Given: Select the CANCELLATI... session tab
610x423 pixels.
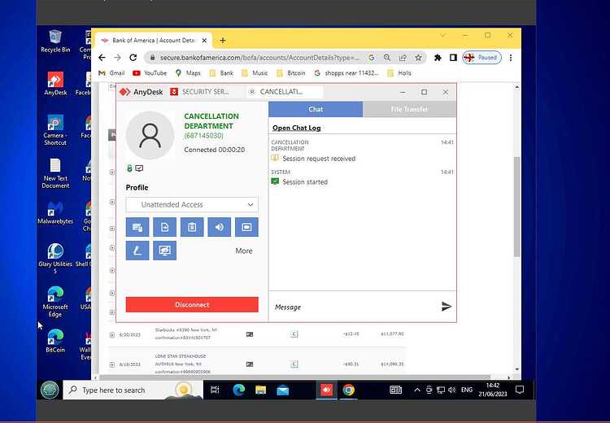Looking at the screenshot, I should click(283, 92).
